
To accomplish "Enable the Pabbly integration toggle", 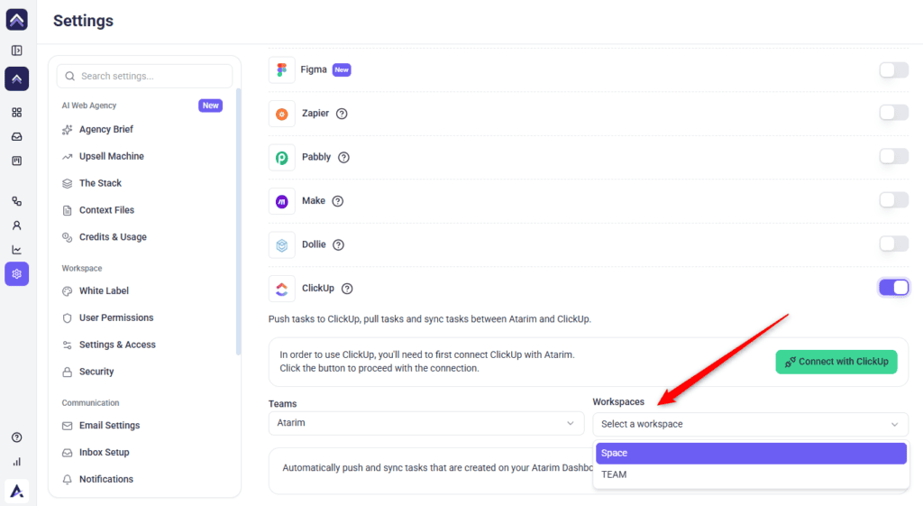I will tap(893, 156).
